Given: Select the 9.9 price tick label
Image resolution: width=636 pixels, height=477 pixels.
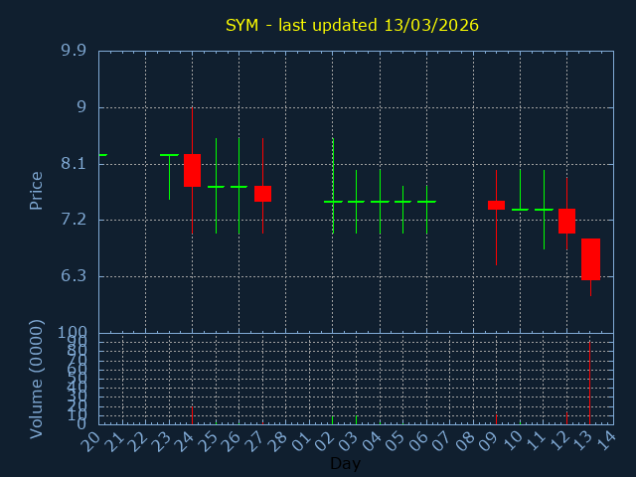Looking at the screenshot, I should coord(73,51).
